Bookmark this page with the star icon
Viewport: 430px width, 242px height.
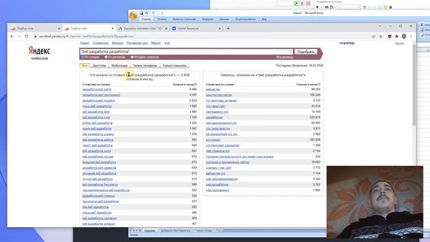(x=381, y=36)
